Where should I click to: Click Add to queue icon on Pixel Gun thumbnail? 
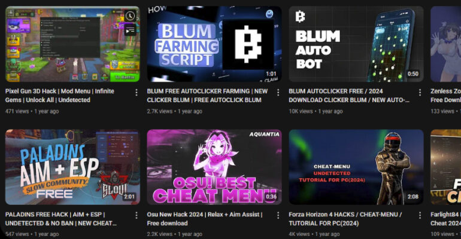coord(130,30)
